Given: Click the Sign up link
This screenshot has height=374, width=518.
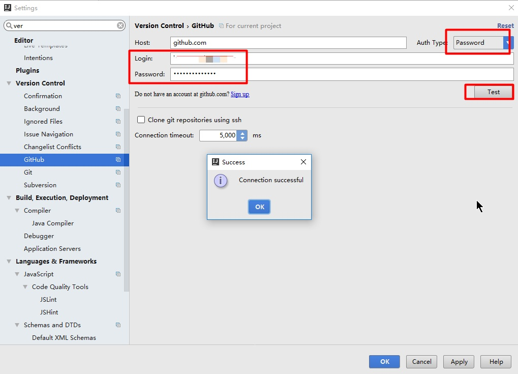Looking at the screenshot, I should [x=240, y=94].
